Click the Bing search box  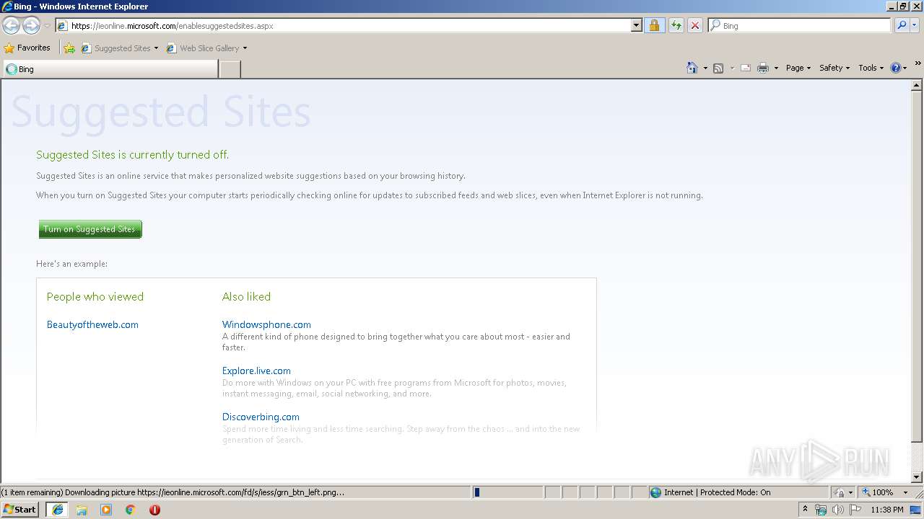click(800, 26)
